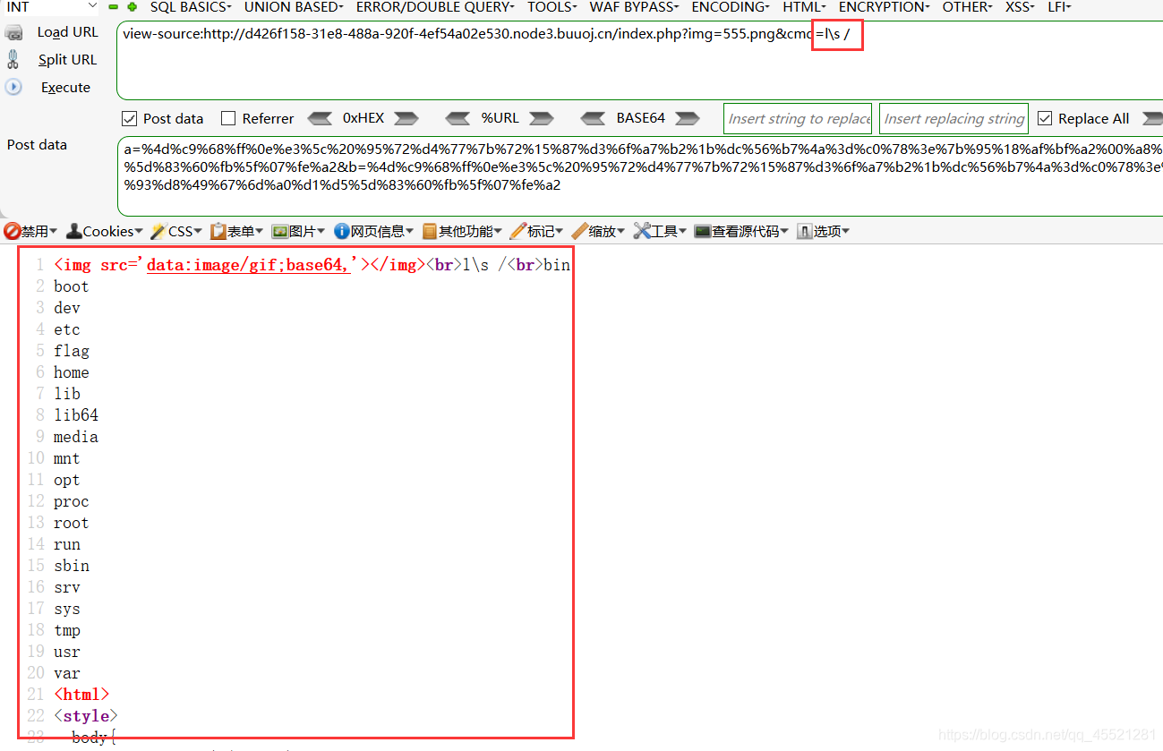Click the Execute play icon
The image size is (1163, 751).
pyautogui.click(x=13, y=87)
